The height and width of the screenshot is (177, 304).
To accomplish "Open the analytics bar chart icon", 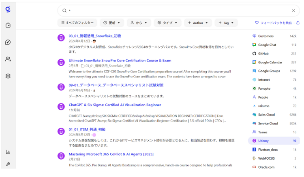I will pyautogui.click(x=8, y=152).
